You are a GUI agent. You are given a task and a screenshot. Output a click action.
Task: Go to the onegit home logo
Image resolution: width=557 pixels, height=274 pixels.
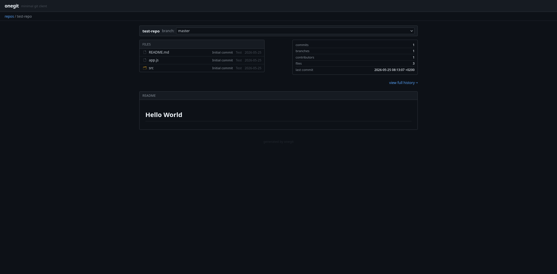point(12,6)
